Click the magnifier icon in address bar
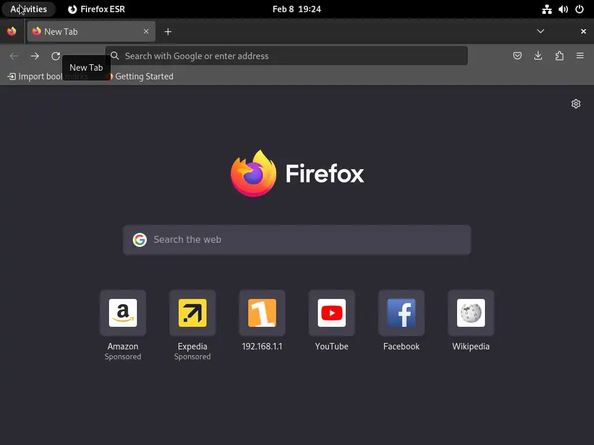This screenshot has height=445, width=594. 115,56
